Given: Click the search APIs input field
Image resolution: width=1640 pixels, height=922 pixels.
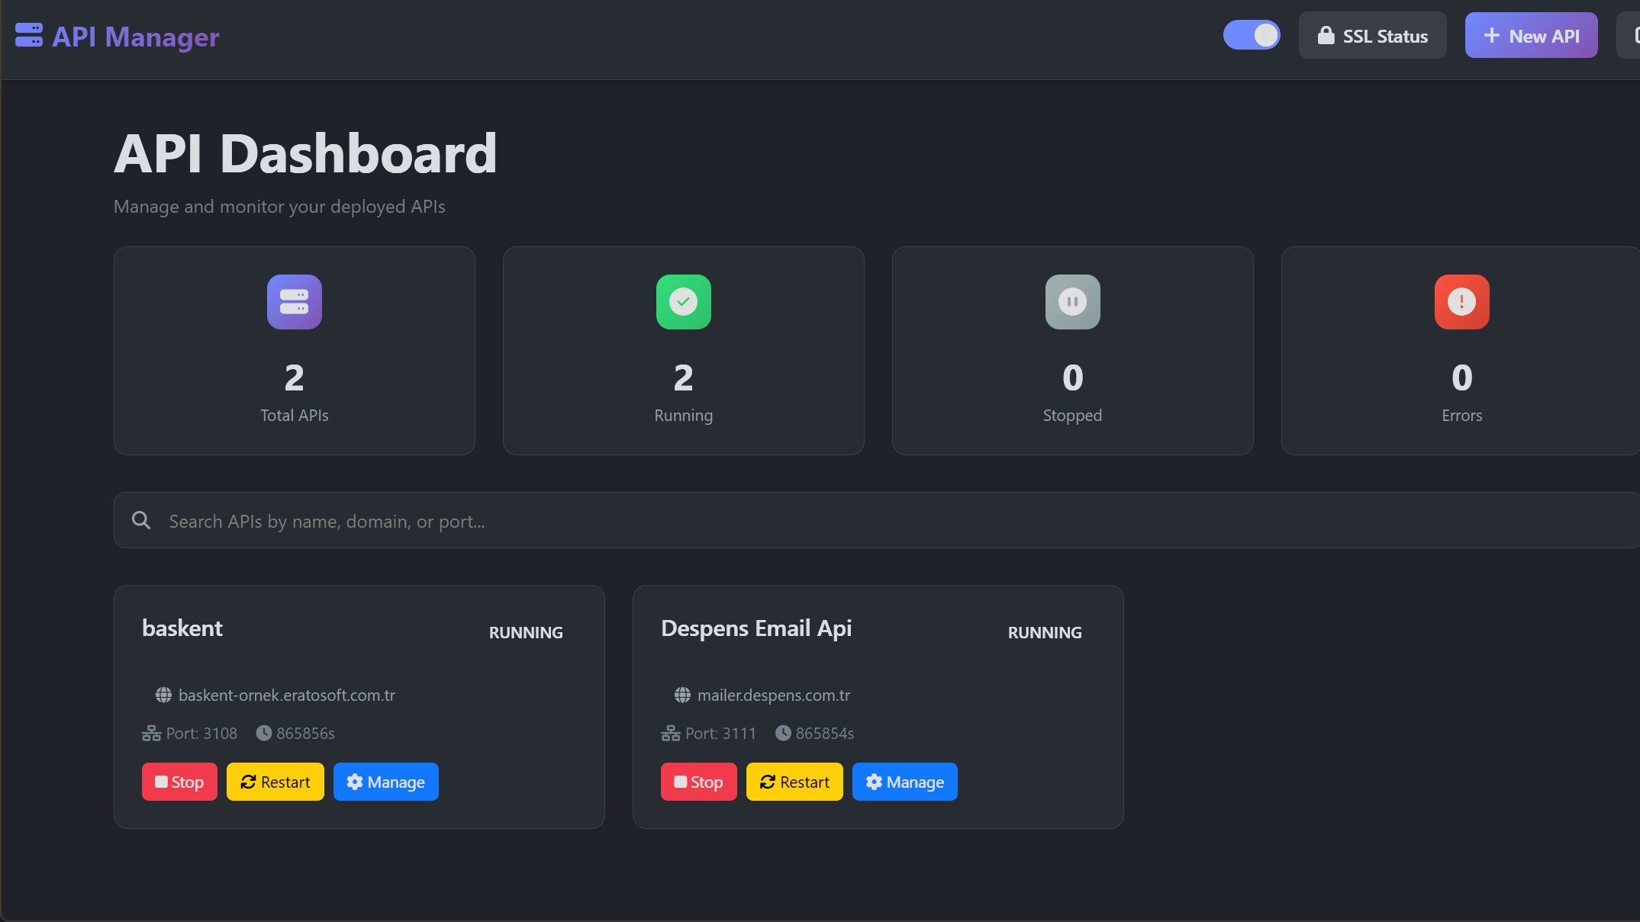Looking at the screenshot, I should 534,521.
